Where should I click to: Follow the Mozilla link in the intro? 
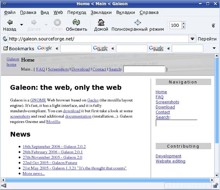click(53, 122)
